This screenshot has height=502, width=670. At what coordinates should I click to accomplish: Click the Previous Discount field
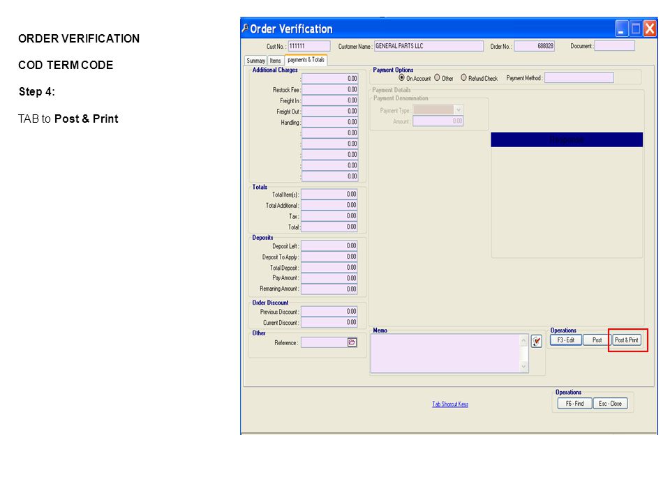click(x=329, y=312)
